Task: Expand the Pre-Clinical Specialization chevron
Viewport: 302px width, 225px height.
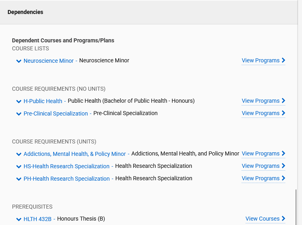Action: pyautogui.click(x=18, y=114)
